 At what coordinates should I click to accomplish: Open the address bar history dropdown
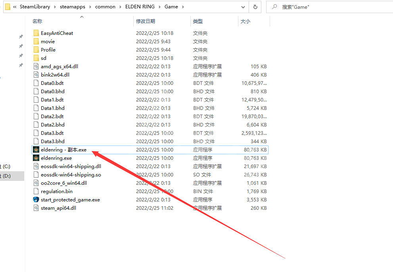(x=243, y=7)
